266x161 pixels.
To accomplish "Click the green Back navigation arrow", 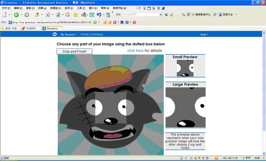I will pos(16,15).
